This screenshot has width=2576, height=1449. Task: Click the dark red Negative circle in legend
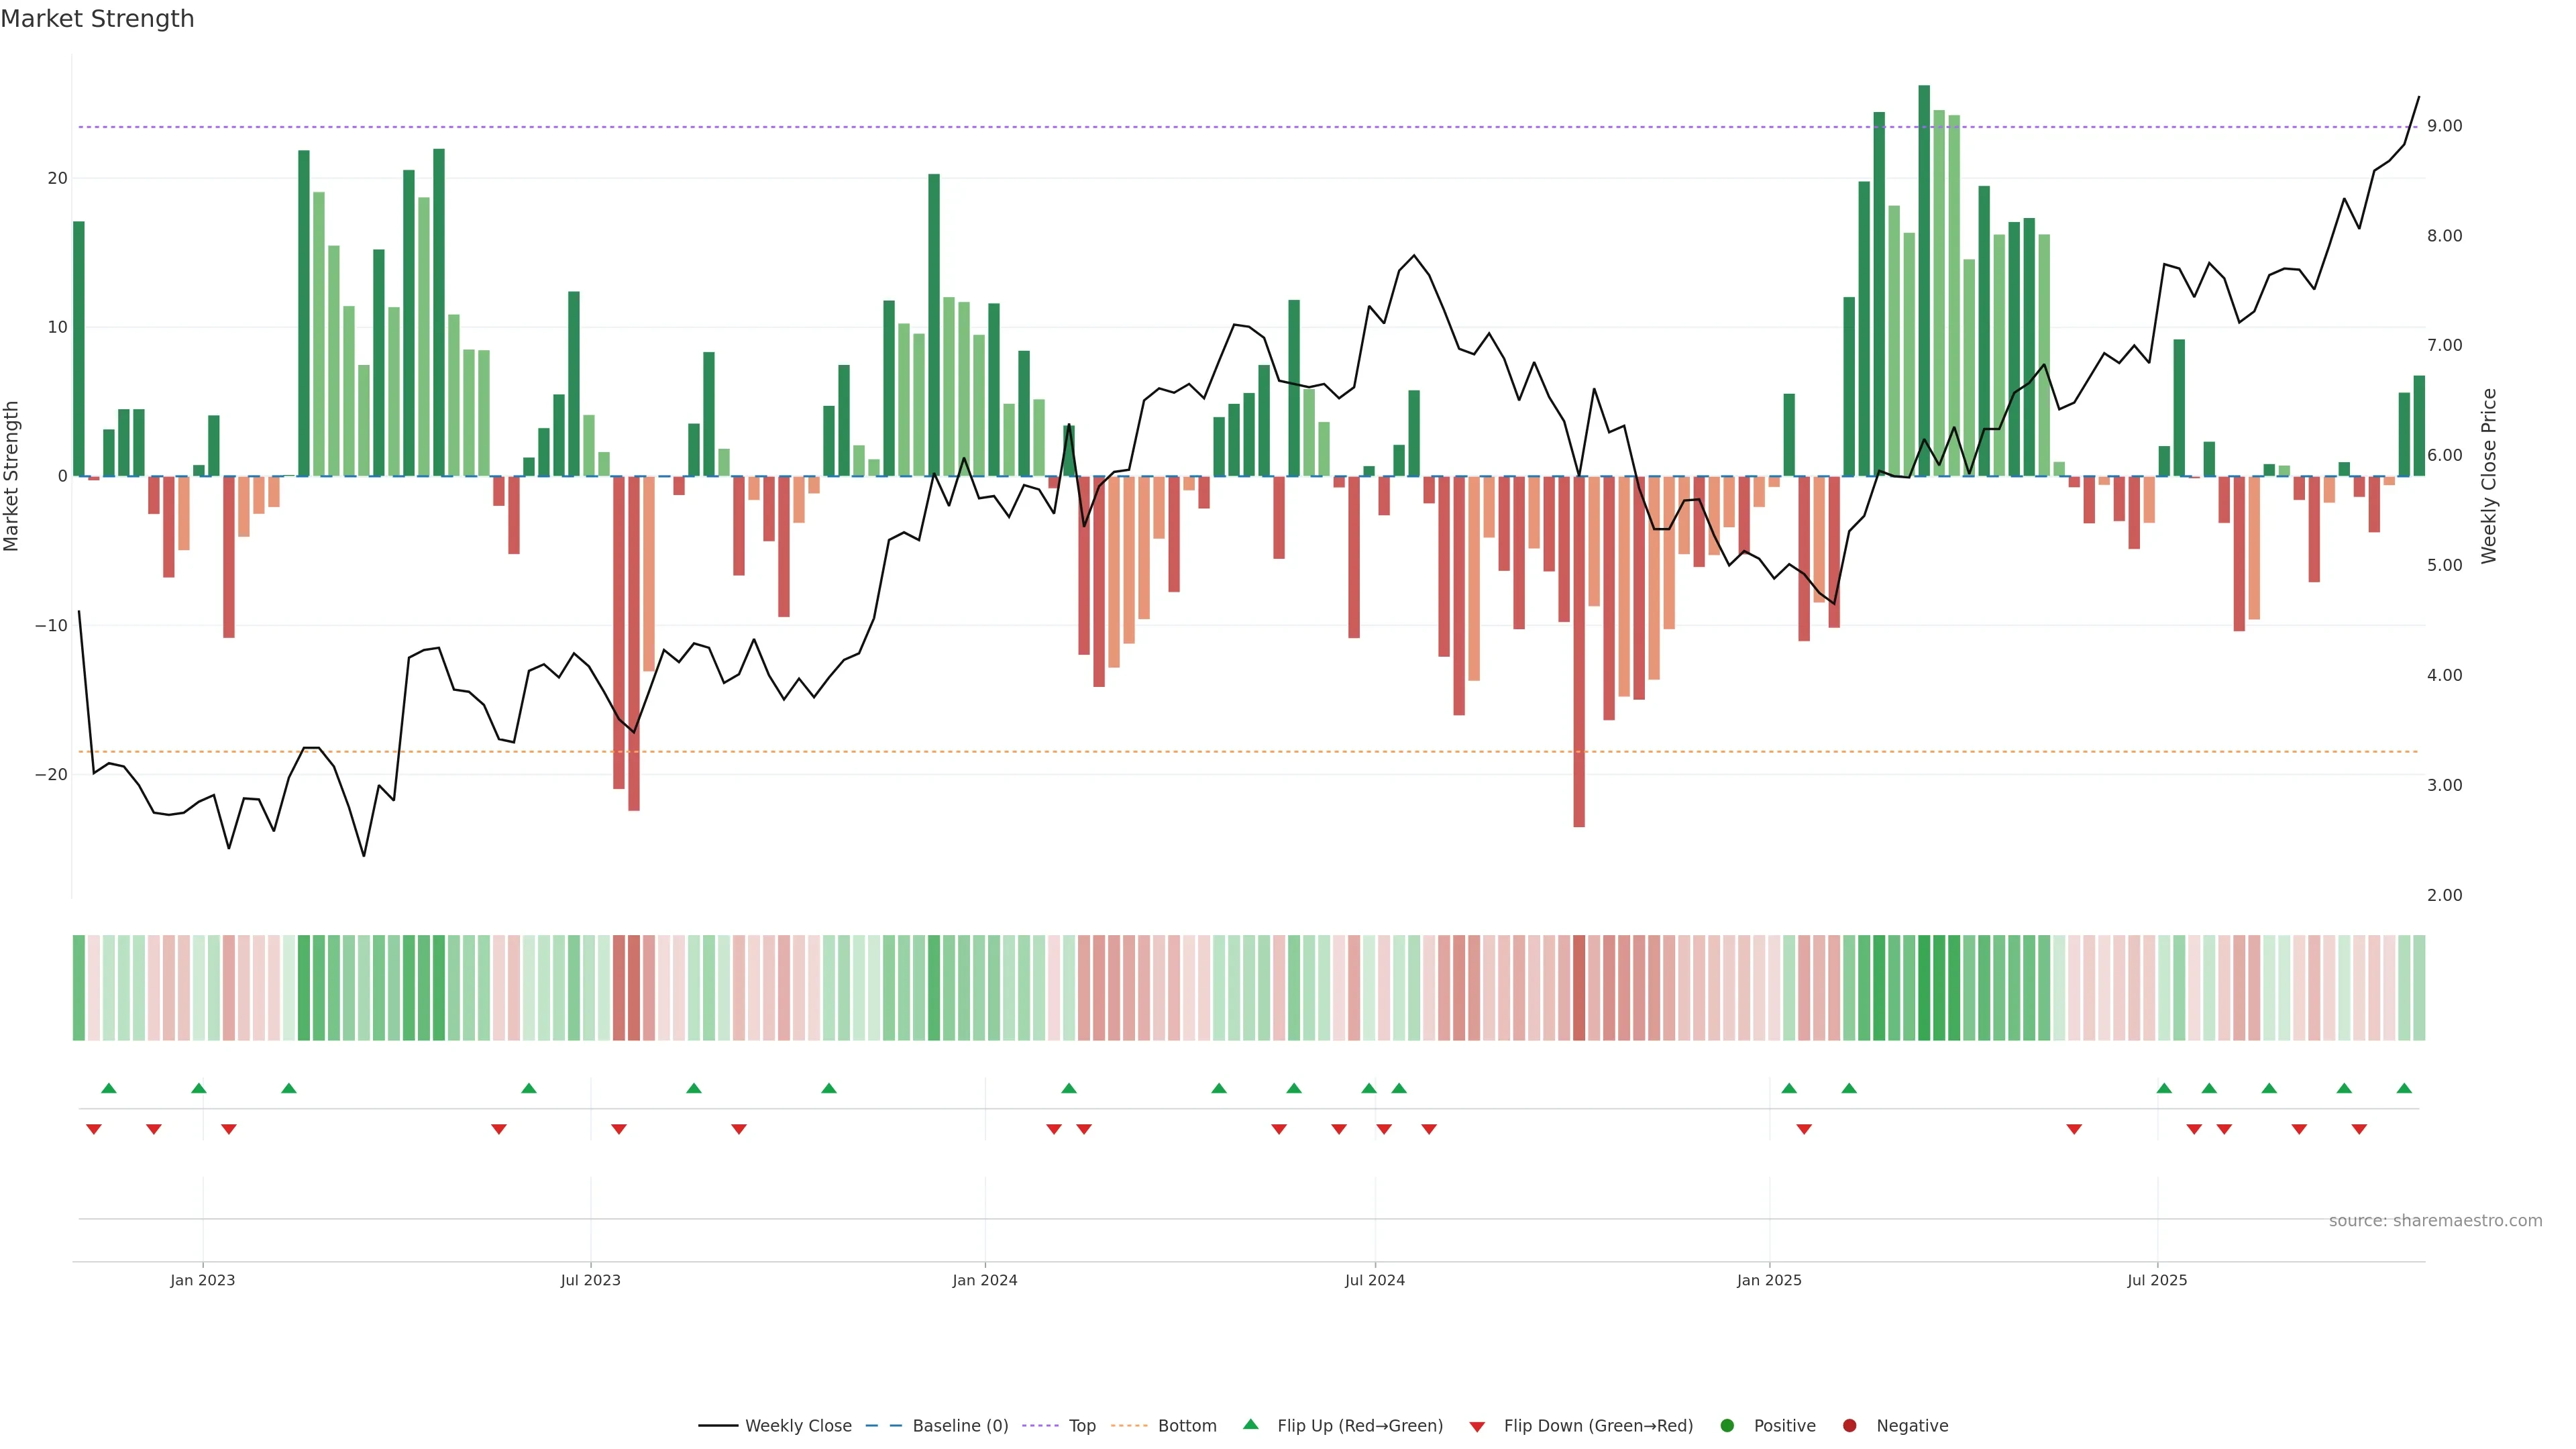(1849, 1426)
